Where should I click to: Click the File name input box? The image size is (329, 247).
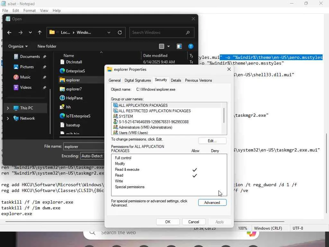pos(84,146)
